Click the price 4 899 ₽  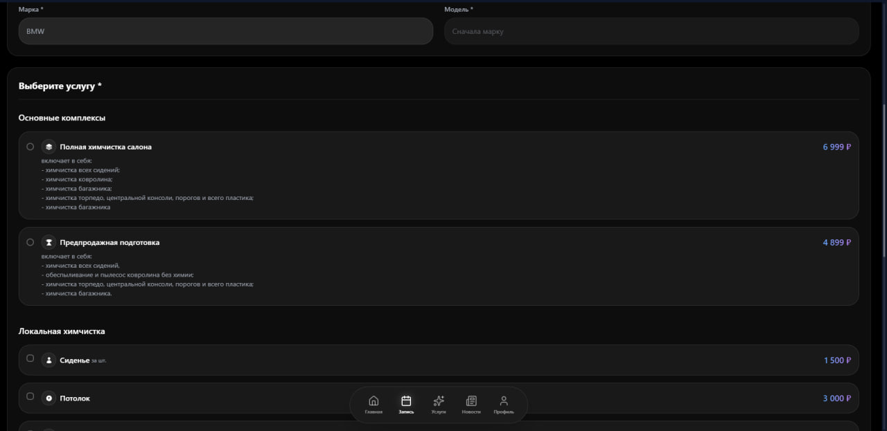(x=837, y=242)
